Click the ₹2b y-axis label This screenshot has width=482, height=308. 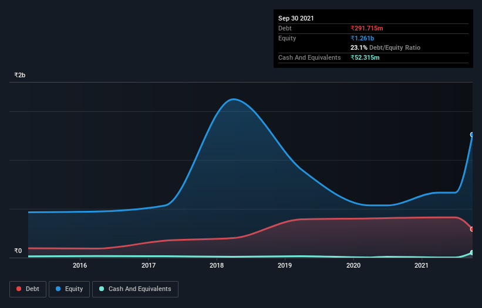click(x=20, y=75)
